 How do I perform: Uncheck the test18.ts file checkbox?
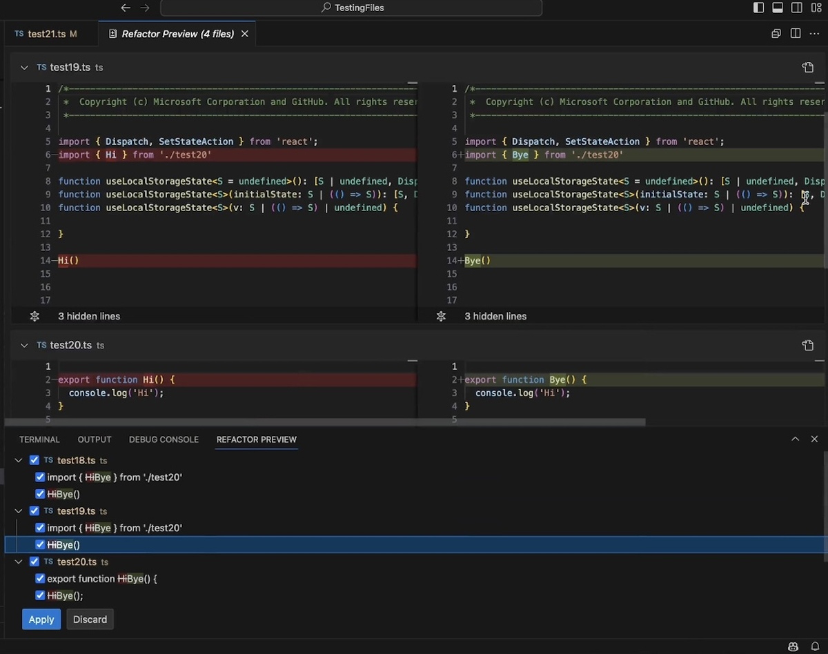[x=34, y=460]
